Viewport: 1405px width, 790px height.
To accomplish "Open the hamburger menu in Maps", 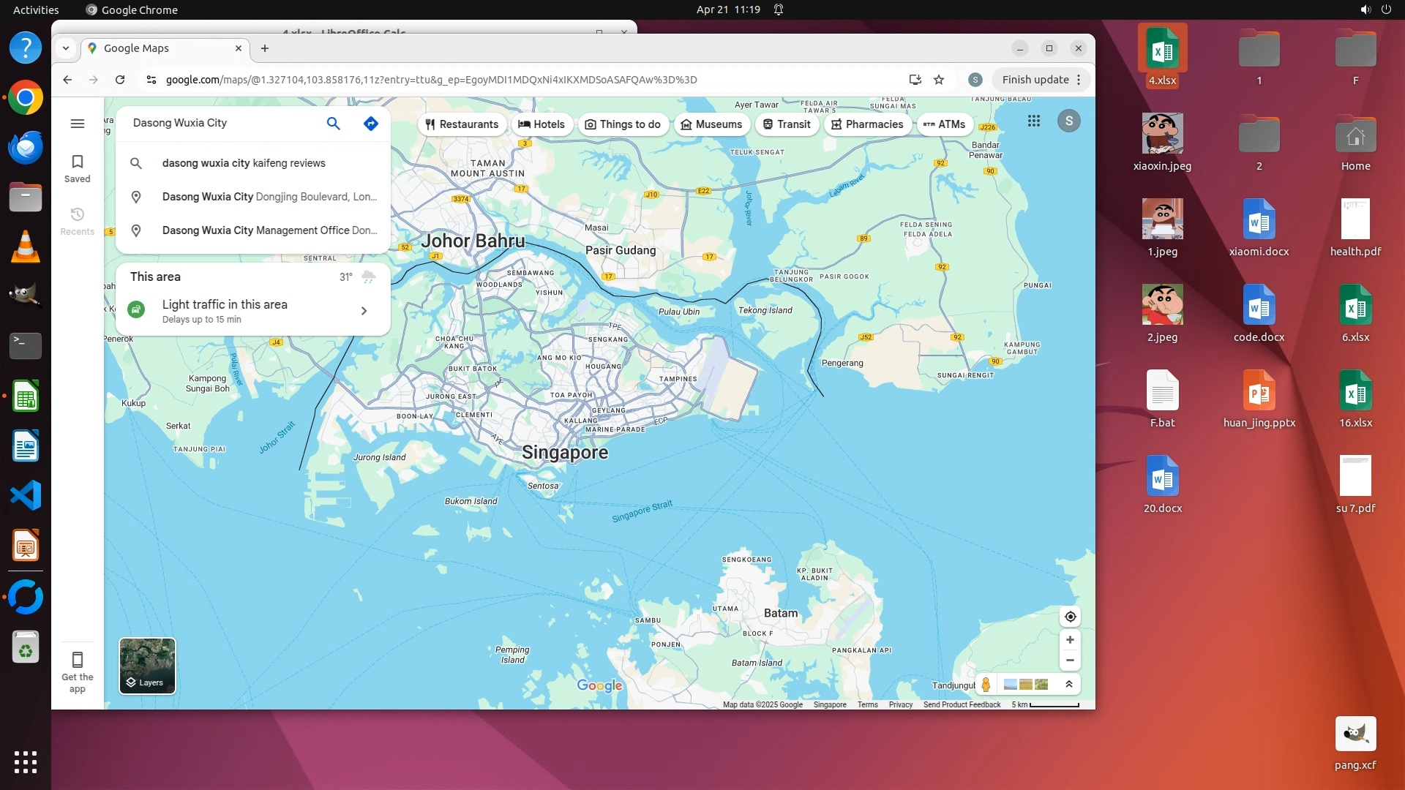I will (x=78, y=124).
